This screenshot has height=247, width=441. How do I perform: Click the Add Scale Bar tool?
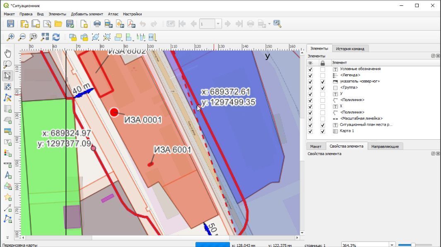click(7, 165)
